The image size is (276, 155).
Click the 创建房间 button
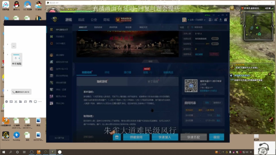tap(136, 137)
